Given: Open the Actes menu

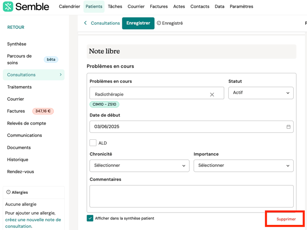Looking at the screenshot, I should click(x=179, y=6).
